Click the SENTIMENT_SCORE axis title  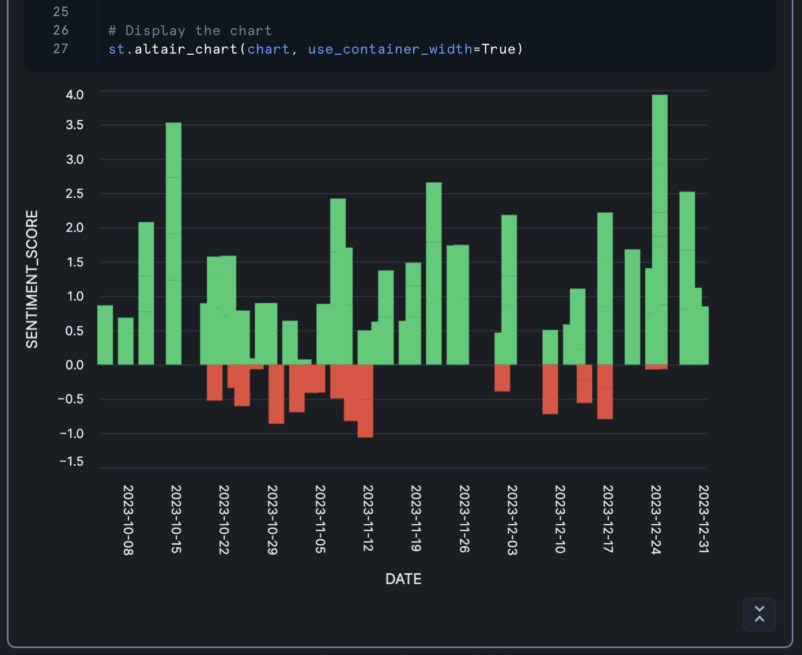click(x=32, y=279)
